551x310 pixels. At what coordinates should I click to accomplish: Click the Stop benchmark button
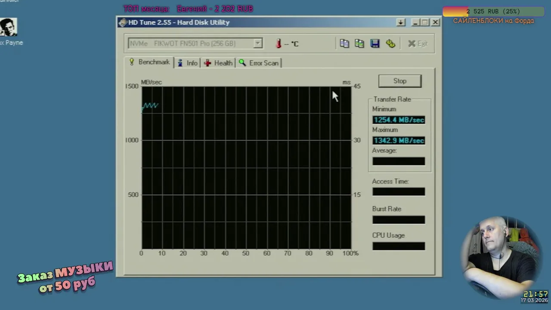[x=400, y=81]
